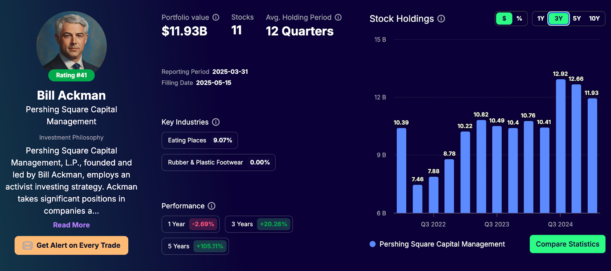Click the $11.93B portfolio value
Viewport: 611px width, 271px height.
pyautogui.click(x=184, y=31)
